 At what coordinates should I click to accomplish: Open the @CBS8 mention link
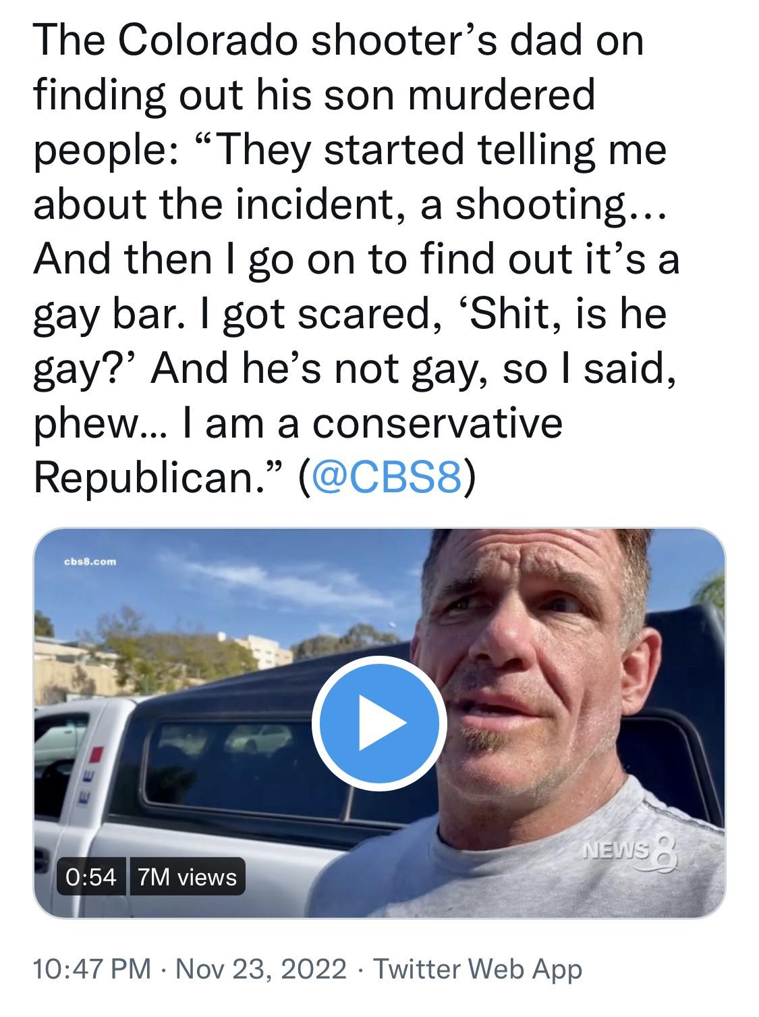tap(383, 478)
